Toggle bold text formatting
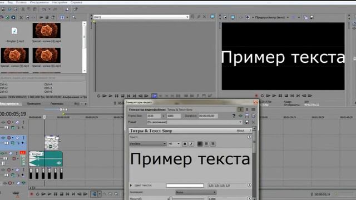 click(185, 144)
